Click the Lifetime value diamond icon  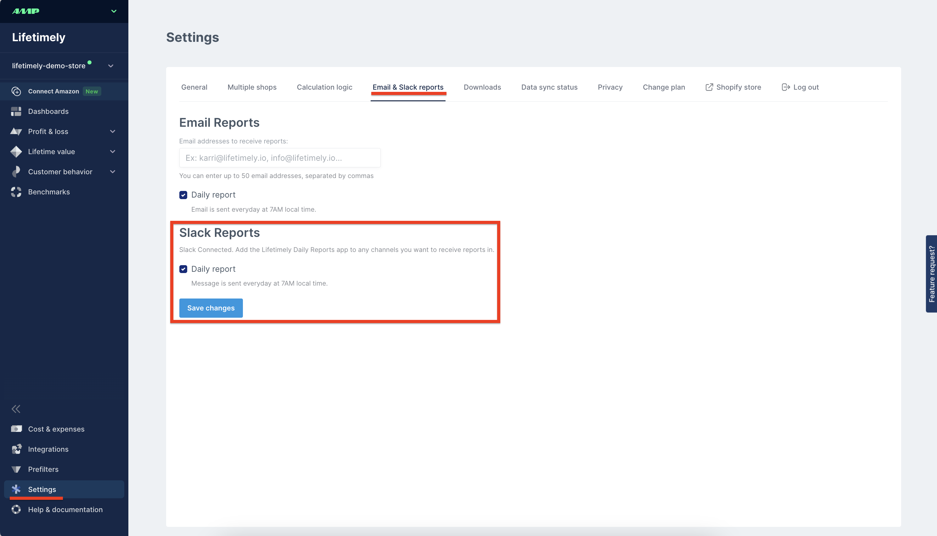[16, 152]
